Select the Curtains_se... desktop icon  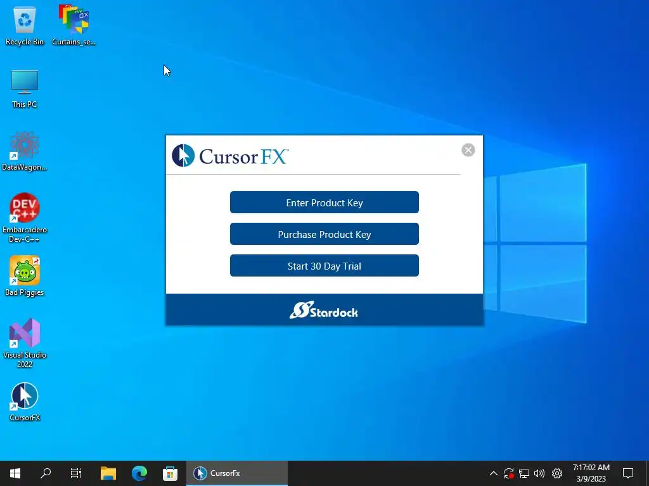tap(74, 25)
